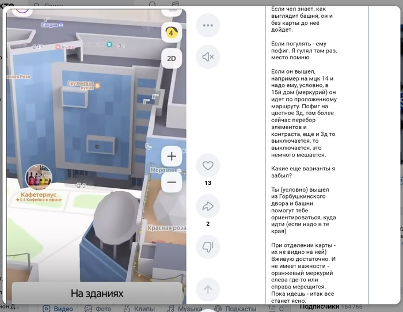Image resolution: width=403 pixels, height=312 pixels.
Task: Dislike the video with thumbs-down icon
Action: pos(208,247)
